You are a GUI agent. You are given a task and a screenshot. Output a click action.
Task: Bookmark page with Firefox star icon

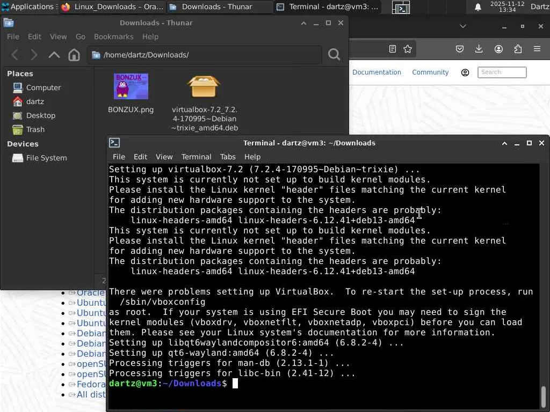407,49
